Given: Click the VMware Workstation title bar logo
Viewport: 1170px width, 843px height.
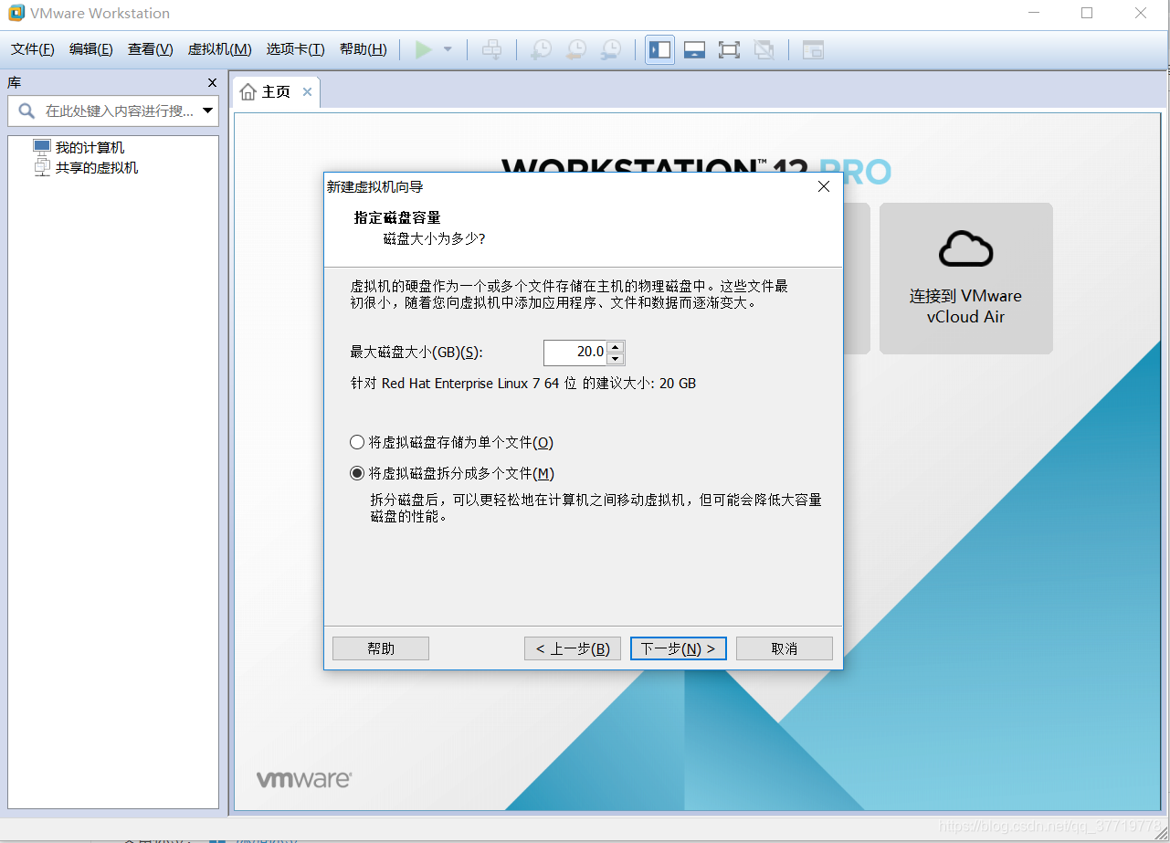Looking at the screenshot, I should coord(16,13).
